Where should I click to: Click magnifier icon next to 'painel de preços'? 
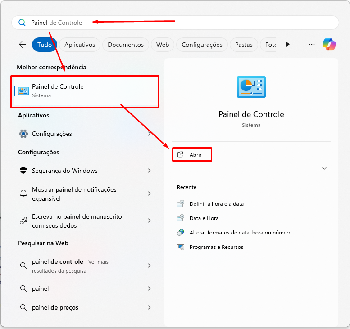23,307
